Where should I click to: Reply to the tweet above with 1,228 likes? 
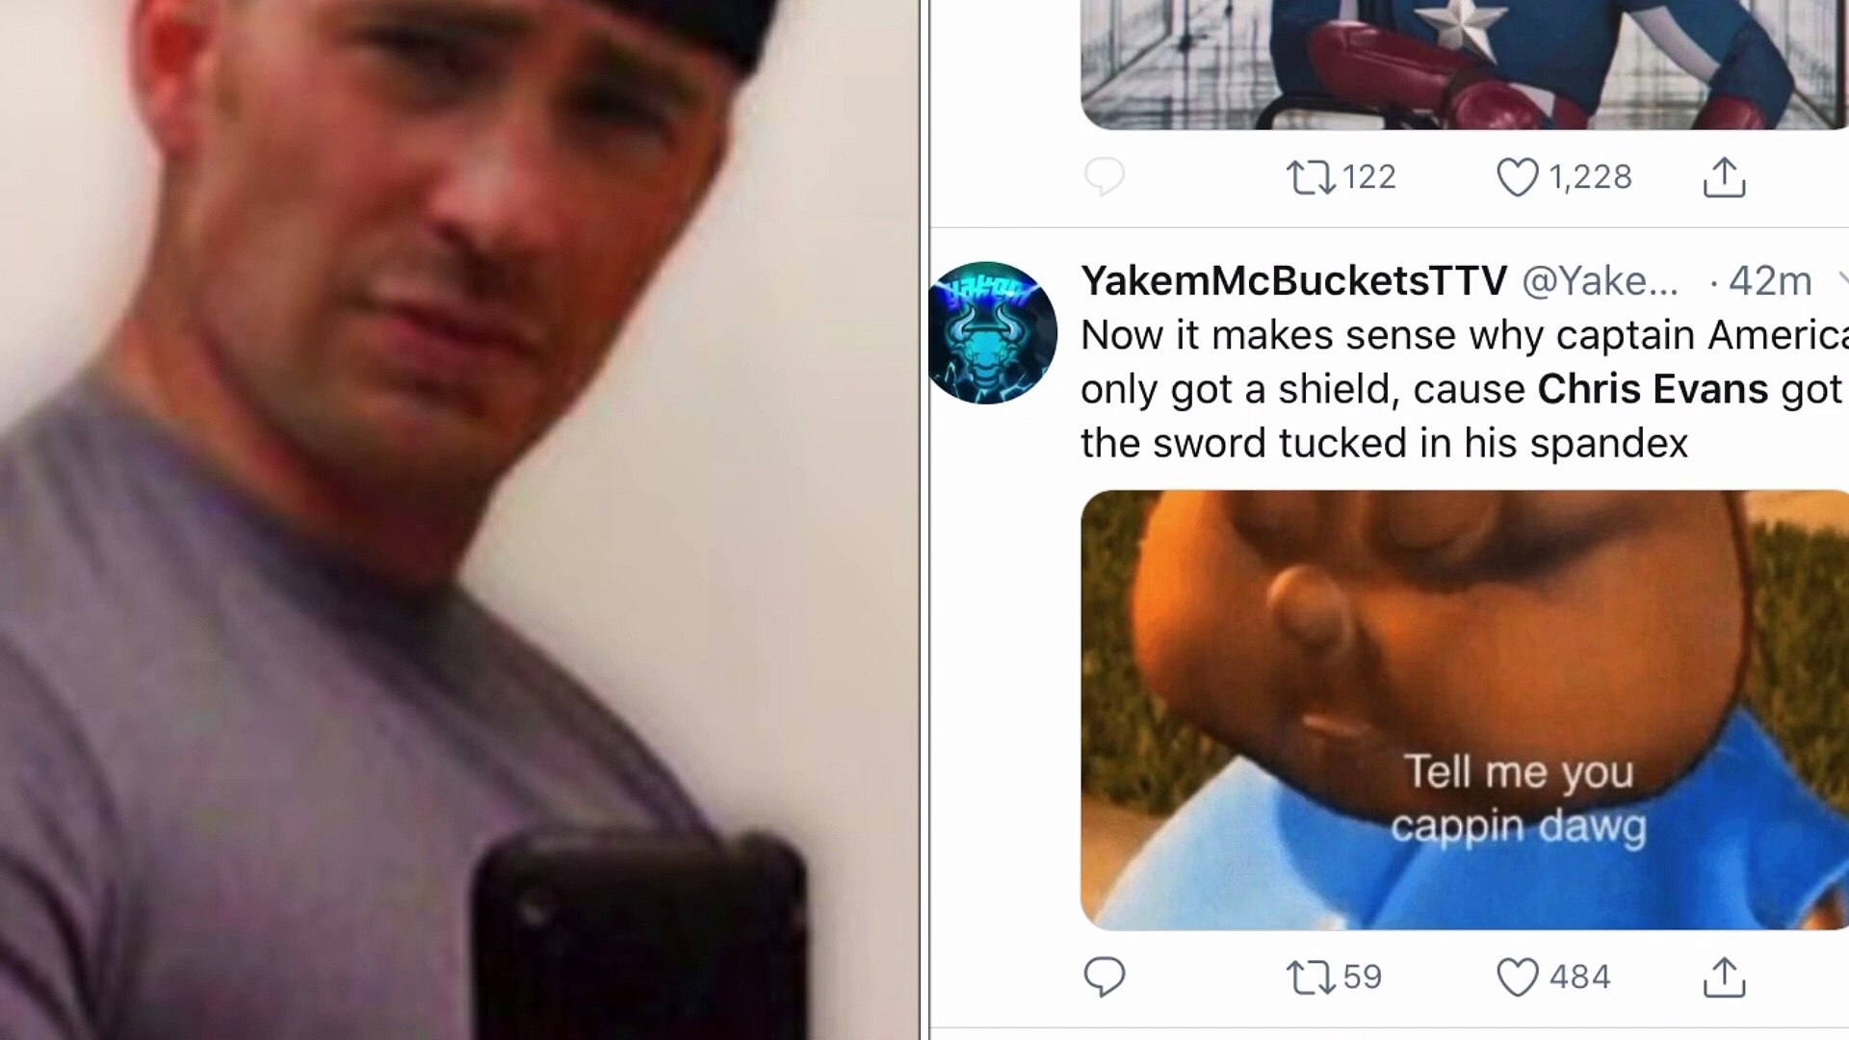click(1104, 177)
